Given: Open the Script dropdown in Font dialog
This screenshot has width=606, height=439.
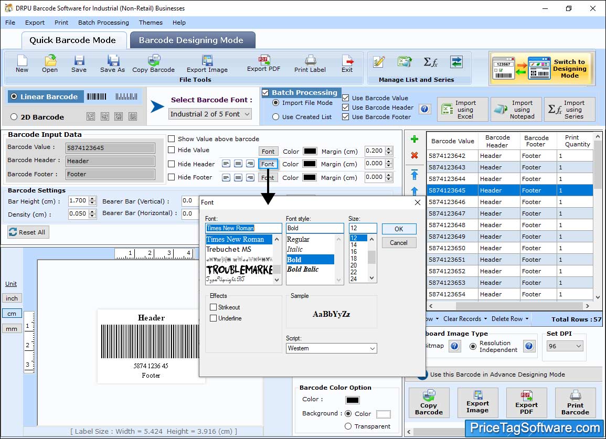Looking at the screenshot, I should [331, 348].
